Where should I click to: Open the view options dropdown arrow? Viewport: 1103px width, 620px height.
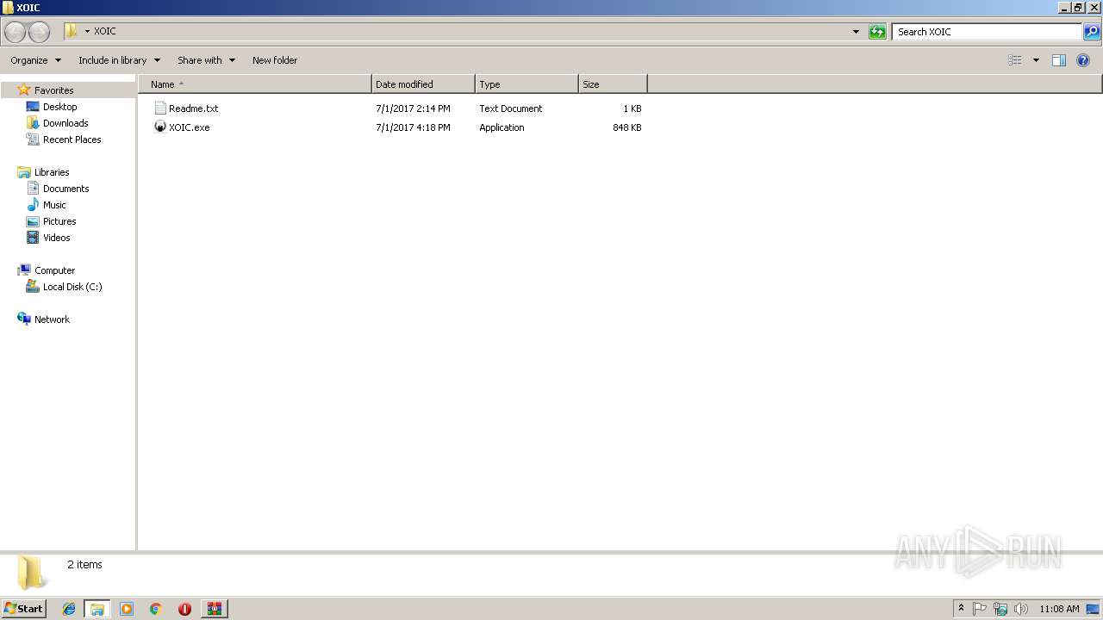tap(1036, 60)
